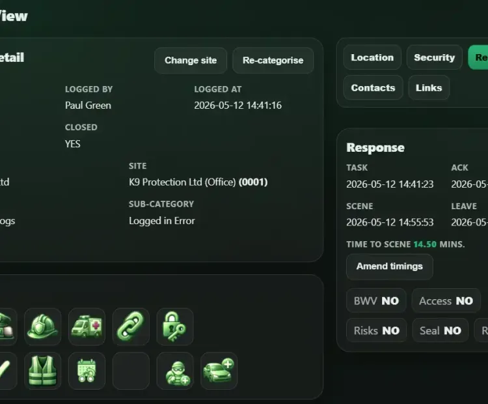Click the firefighter helmet icon

(x=43, y=326)
